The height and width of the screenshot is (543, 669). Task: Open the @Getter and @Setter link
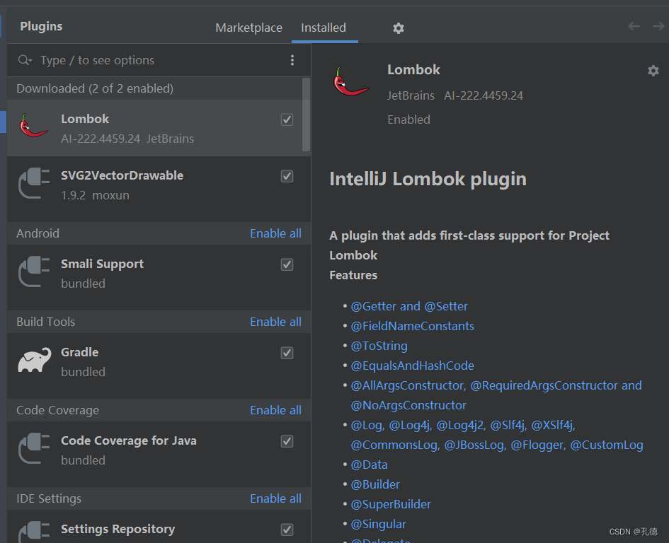409,306
